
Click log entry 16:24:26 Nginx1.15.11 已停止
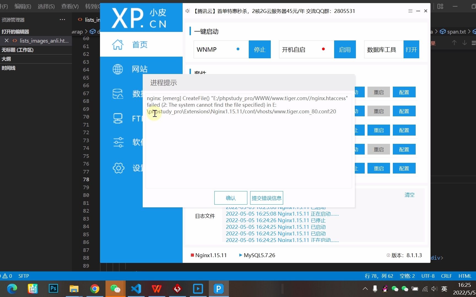pos(276,220)
